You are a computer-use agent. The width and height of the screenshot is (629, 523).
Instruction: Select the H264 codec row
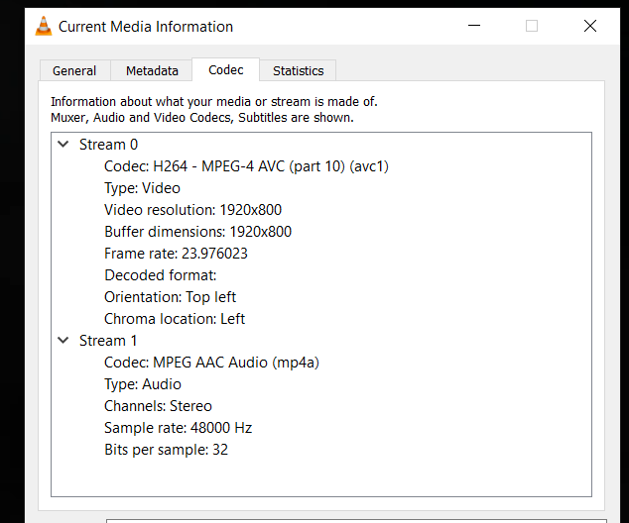pos(246,166)
